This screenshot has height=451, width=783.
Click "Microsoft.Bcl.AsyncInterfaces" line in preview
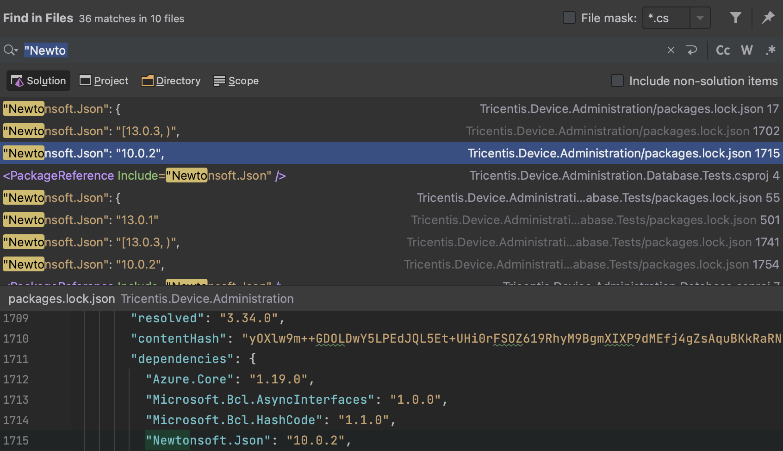pyautogui.click(x=297, y=400)
